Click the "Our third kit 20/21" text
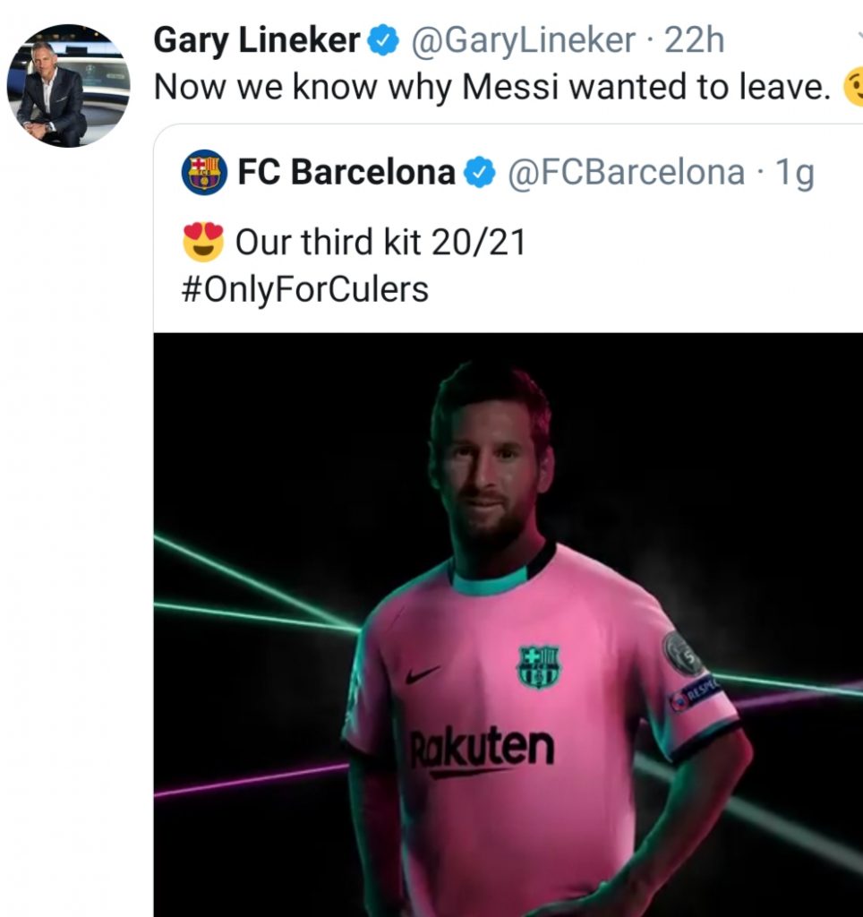This screenshot has height=917, width=863. pyautogui.click(x=380, y=242)
